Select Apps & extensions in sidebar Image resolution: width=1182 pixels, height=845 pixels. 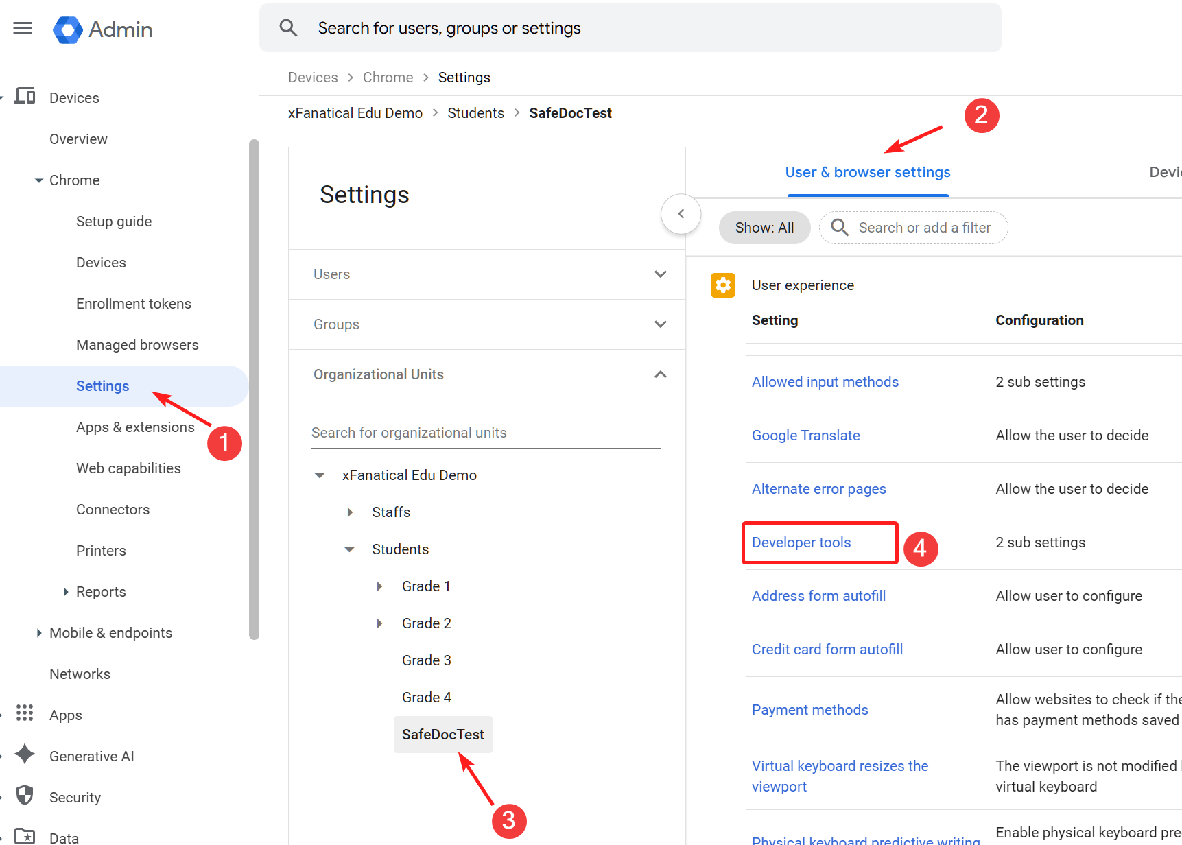point(135,427)
